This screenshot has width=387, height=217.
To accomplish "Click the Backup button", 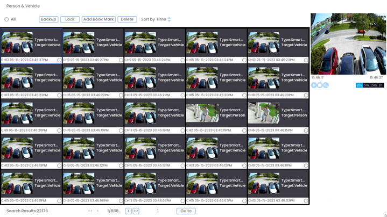I will (48, 19).
